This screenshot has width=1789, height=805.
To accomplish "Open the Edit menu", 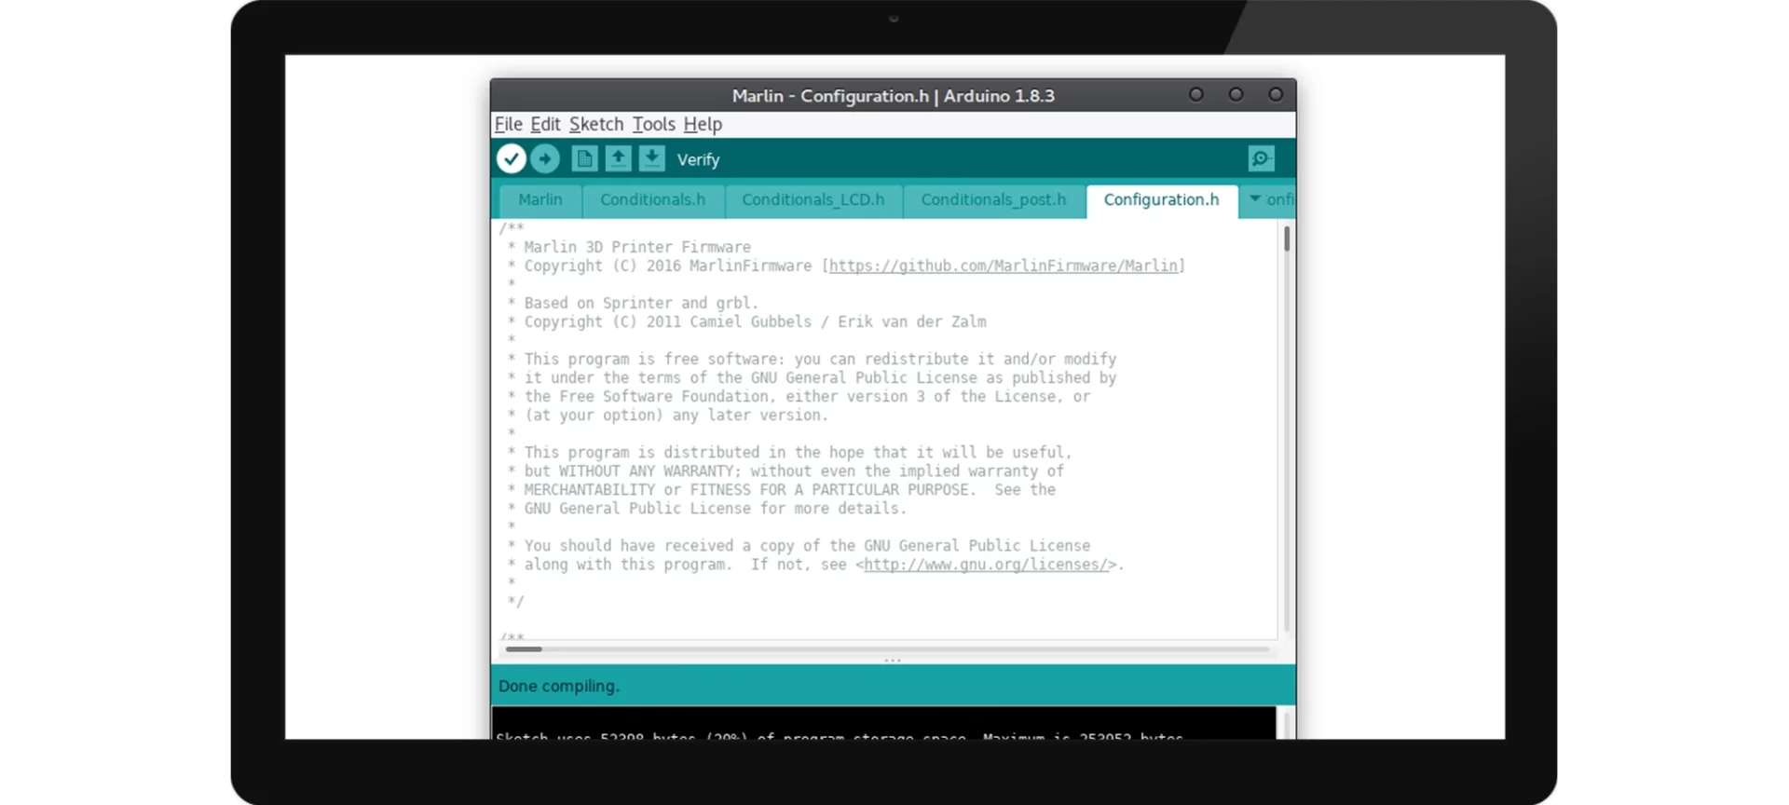I will pyautogui.click(x=545, y=124).
